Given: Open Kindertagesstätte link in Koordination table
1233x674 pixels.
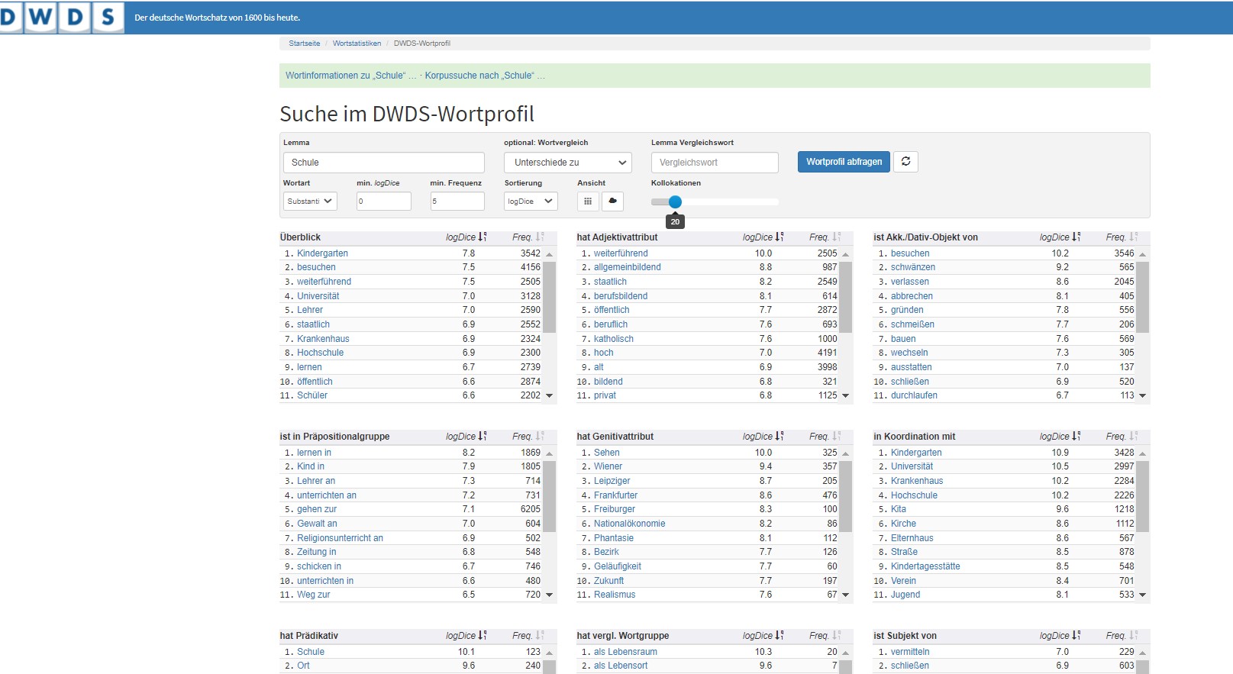Looking at the screenshot, I should click(925, 566).
